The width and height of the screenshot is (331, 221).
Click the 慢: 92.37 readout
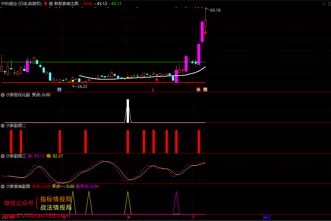(55, 156)
